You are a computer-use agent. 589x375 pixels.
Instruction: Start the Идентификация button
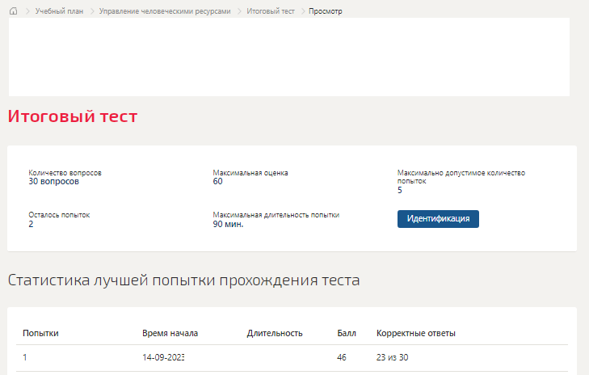[x=438, y=219]
